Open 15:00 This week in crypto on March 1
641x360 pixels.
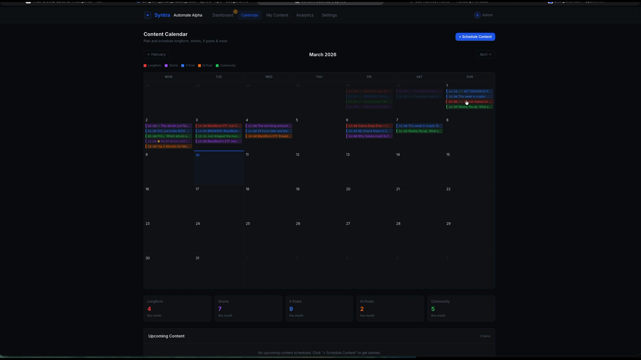click(x=469, y=97)
